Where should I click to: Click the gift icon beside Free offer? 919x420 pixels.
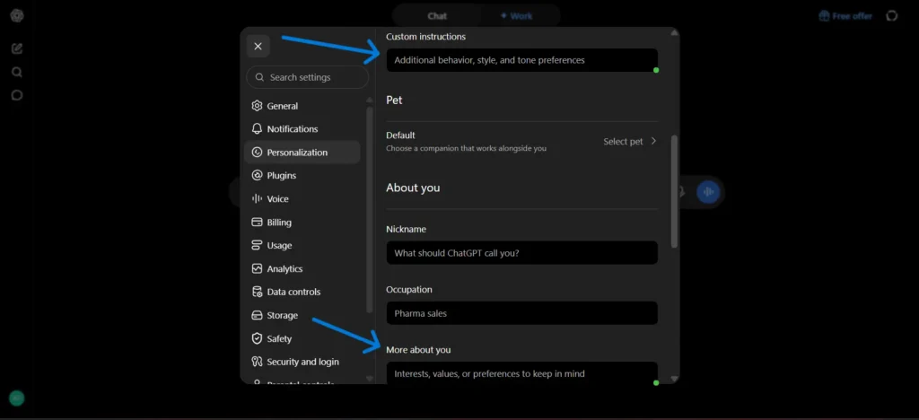824,16
